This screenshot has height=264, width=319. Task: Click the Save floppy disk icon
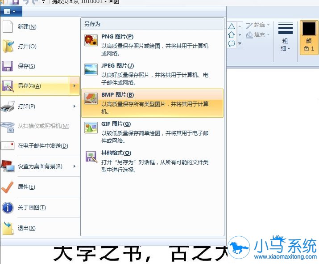tap(8, 66)
